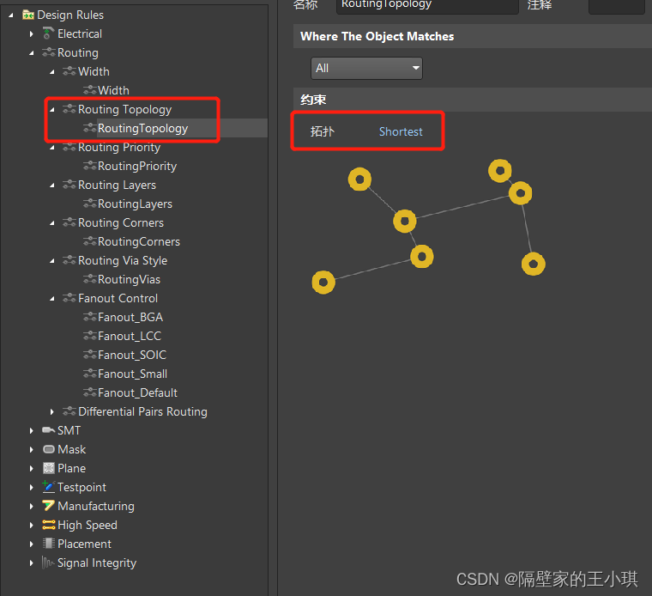
Task: Collapse the Routing Layers group arrow
Action: [x=52, y=185]
